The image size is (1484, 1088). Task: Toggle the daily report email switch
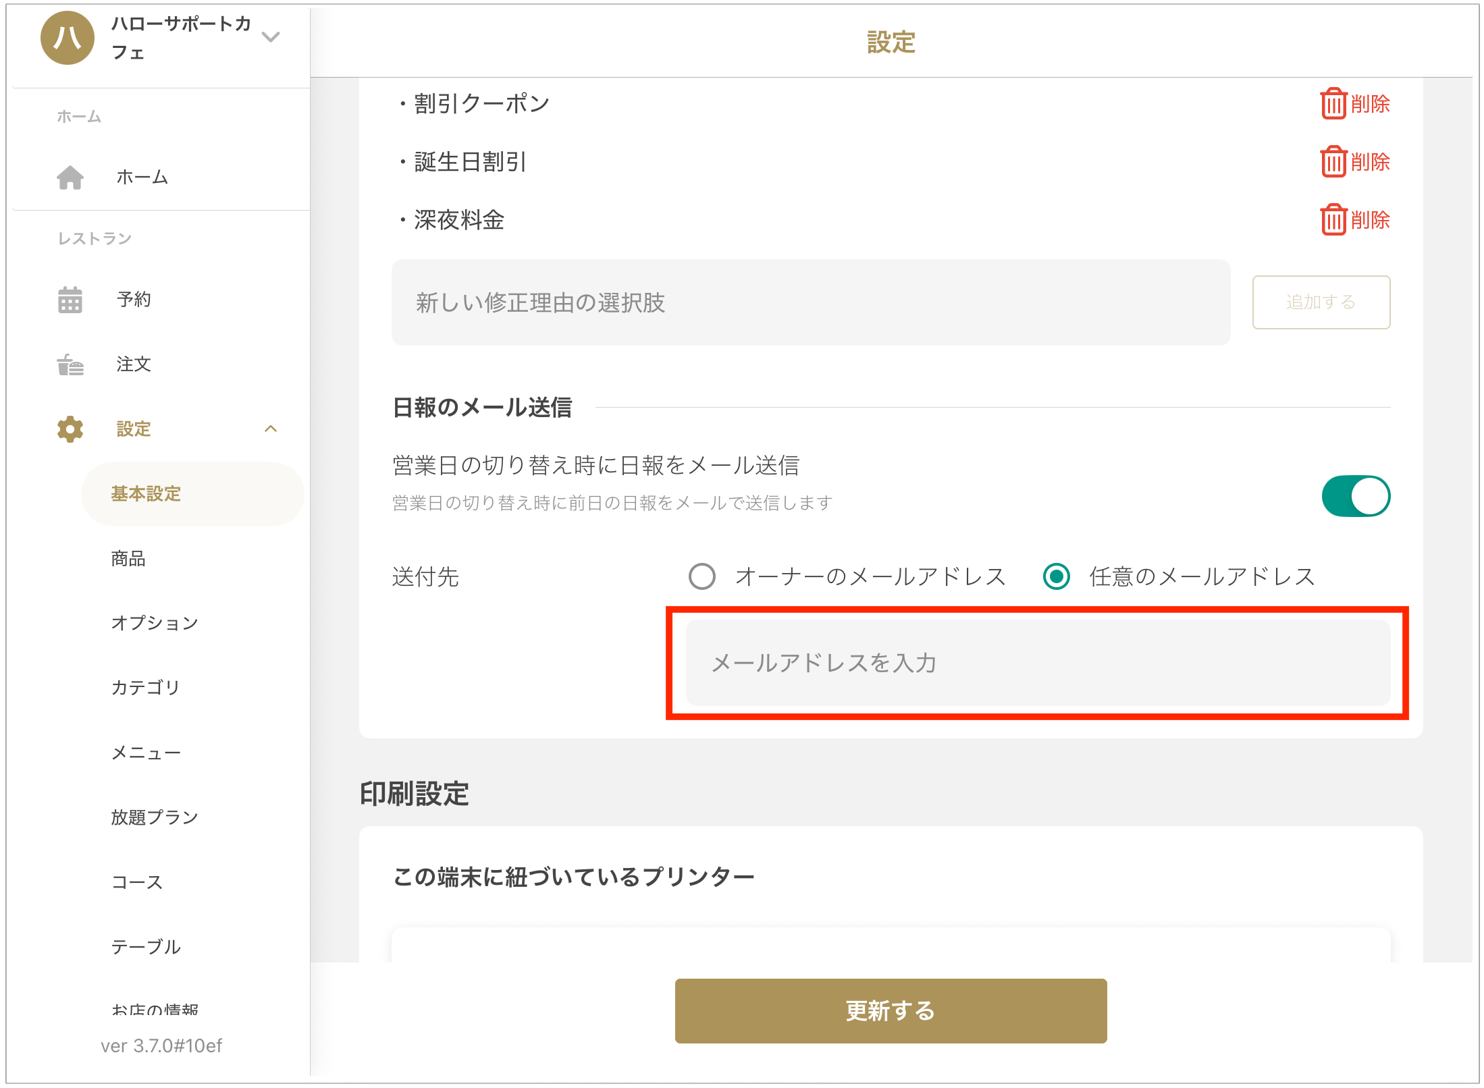tap(1356, 496)
